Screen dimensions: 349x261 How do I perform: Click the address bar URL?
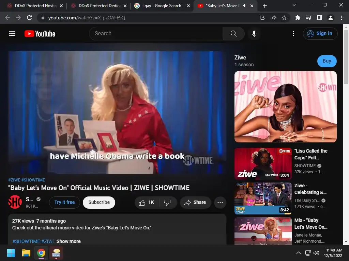87,18
